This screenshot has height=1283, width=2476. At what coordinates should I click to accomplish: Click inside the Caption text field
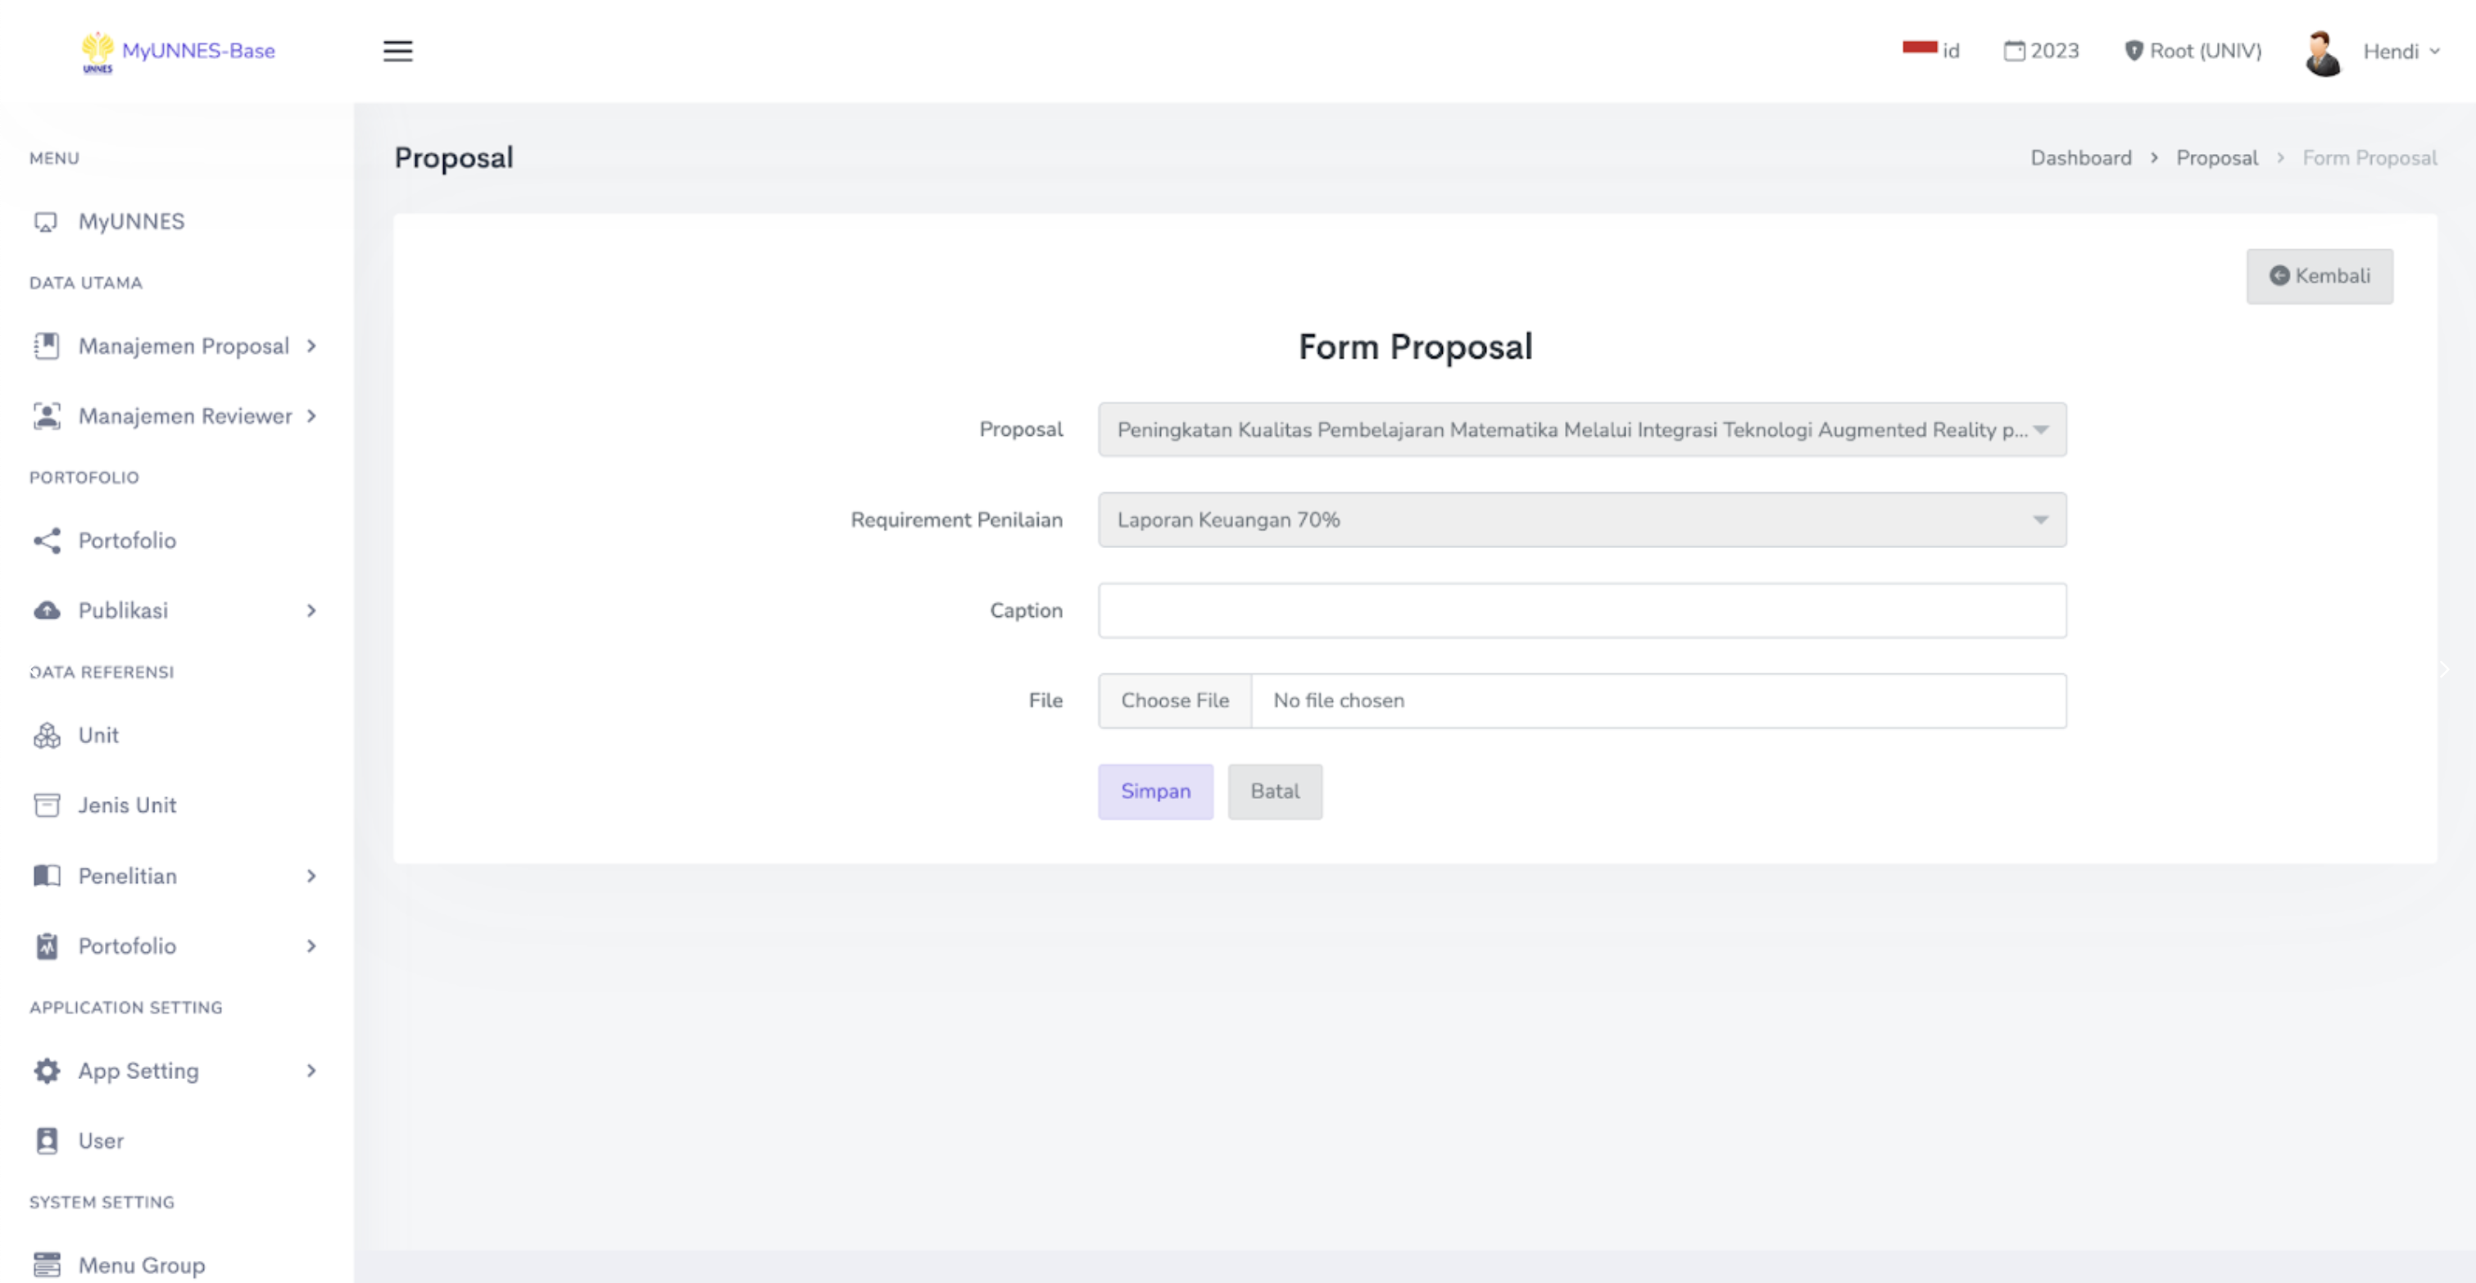[x=1581, y=610]
